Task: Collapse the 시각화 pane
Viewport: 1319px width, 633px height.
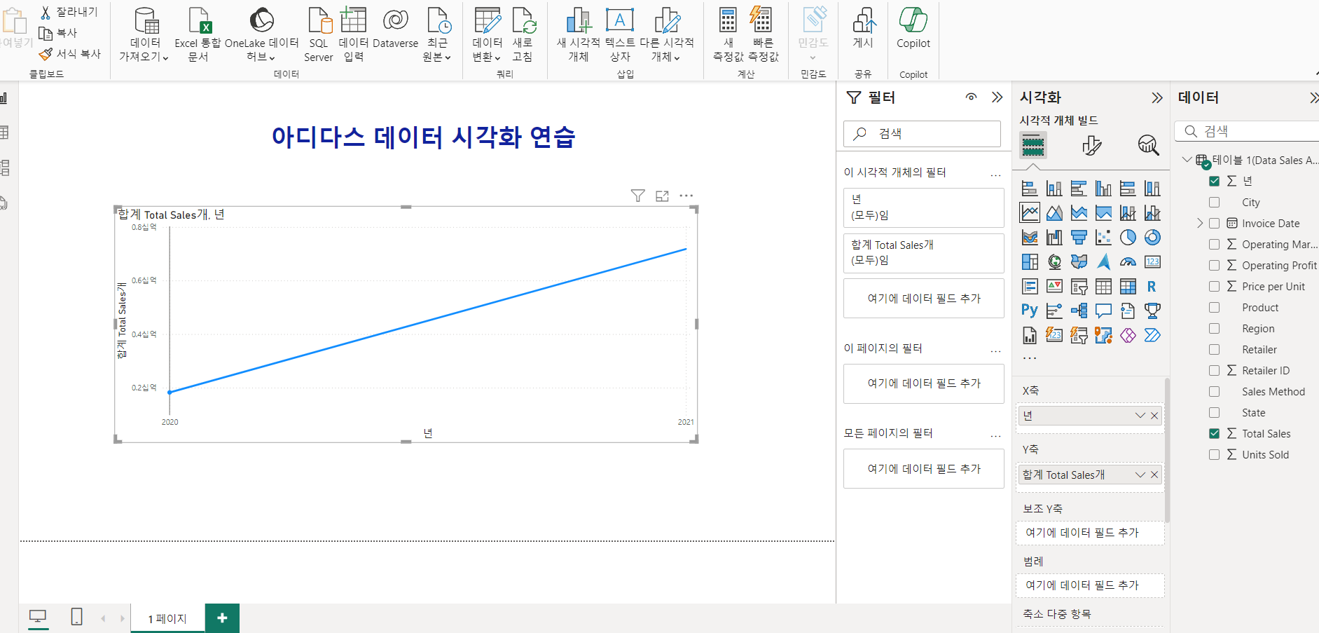Action: (x=1157, y=97)
